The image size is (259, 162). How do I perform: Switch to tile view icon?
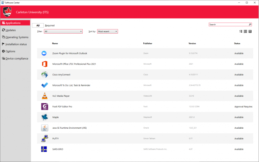250,31
